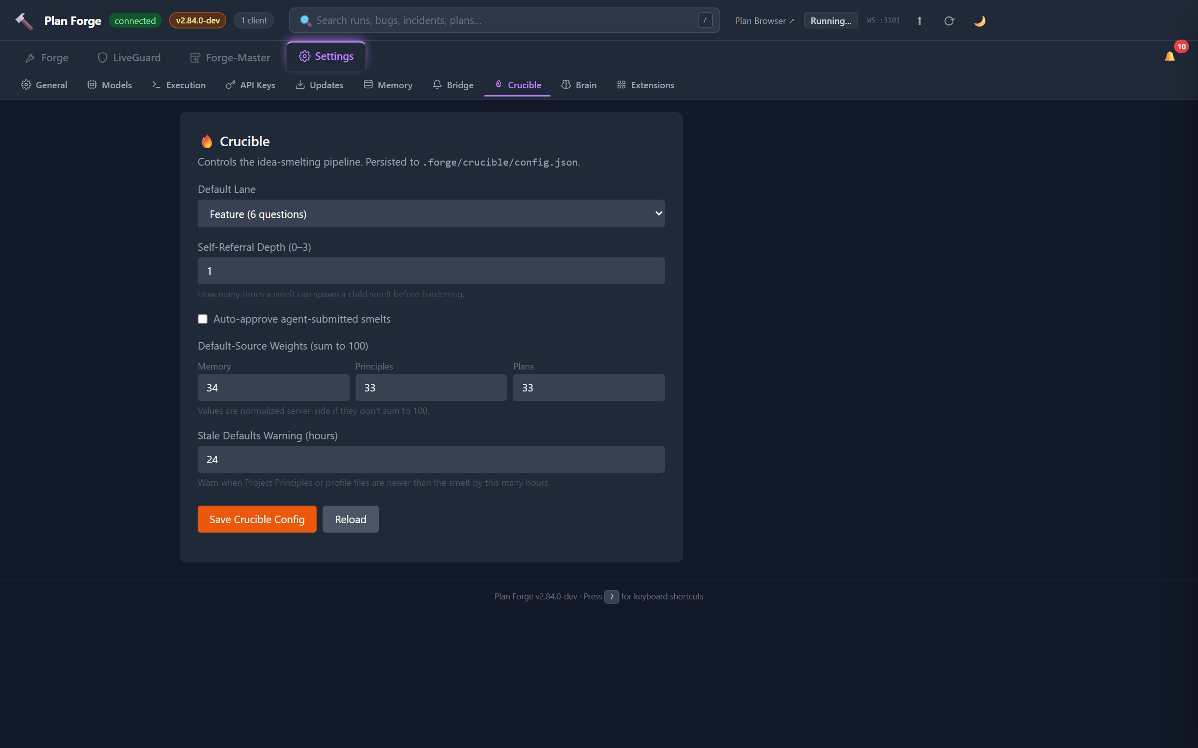The width and height of the screenshot is (1198, 748).
Task: Click the .forge/crucible/config.json path text
Action: [x=500, y=162]
